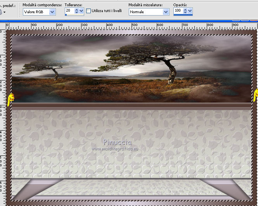Adjust the Tolleranza slider bar
258x206 pixels.
(74, 15)
